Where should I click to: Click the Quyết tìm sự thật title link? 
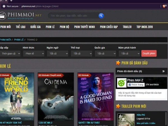click(89, 123)
